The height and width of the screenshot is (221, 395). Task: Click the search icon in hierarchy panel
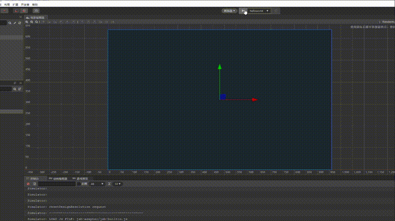tap(10, 23)
